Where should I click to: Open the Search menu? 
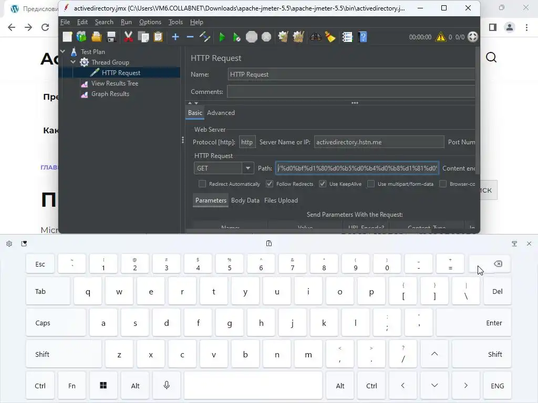coord(104,22)
